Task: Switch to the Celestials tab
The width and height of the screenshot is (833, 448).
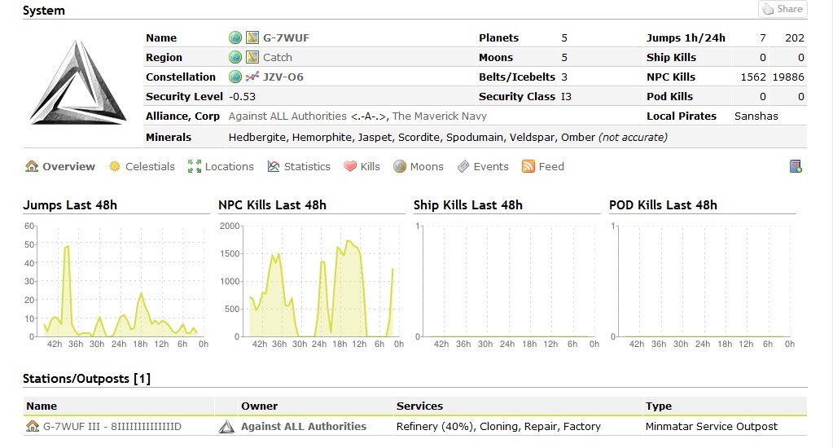Action: 142,166
